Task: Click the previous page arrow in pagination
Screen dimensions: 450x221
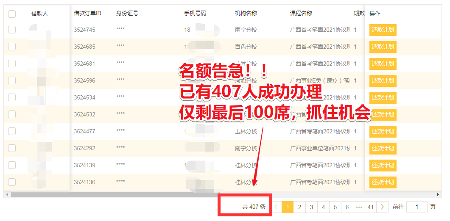Action: (x=276, y=207)
